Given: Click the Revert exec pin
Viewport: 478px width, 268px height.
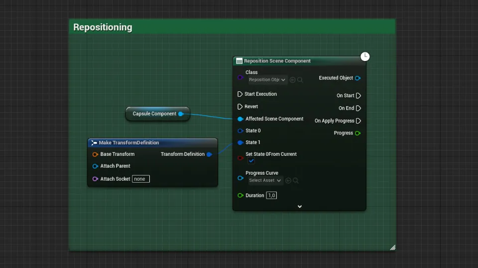Looking at the screenshot, I should coord(239,107).
